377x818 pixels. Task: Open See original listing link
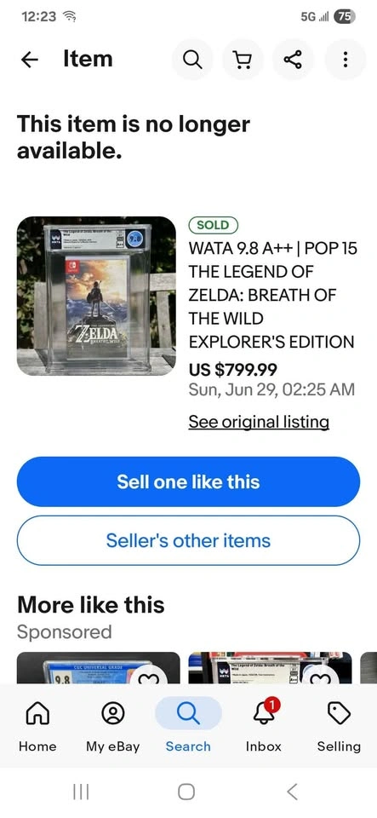(x=259, y=422)
